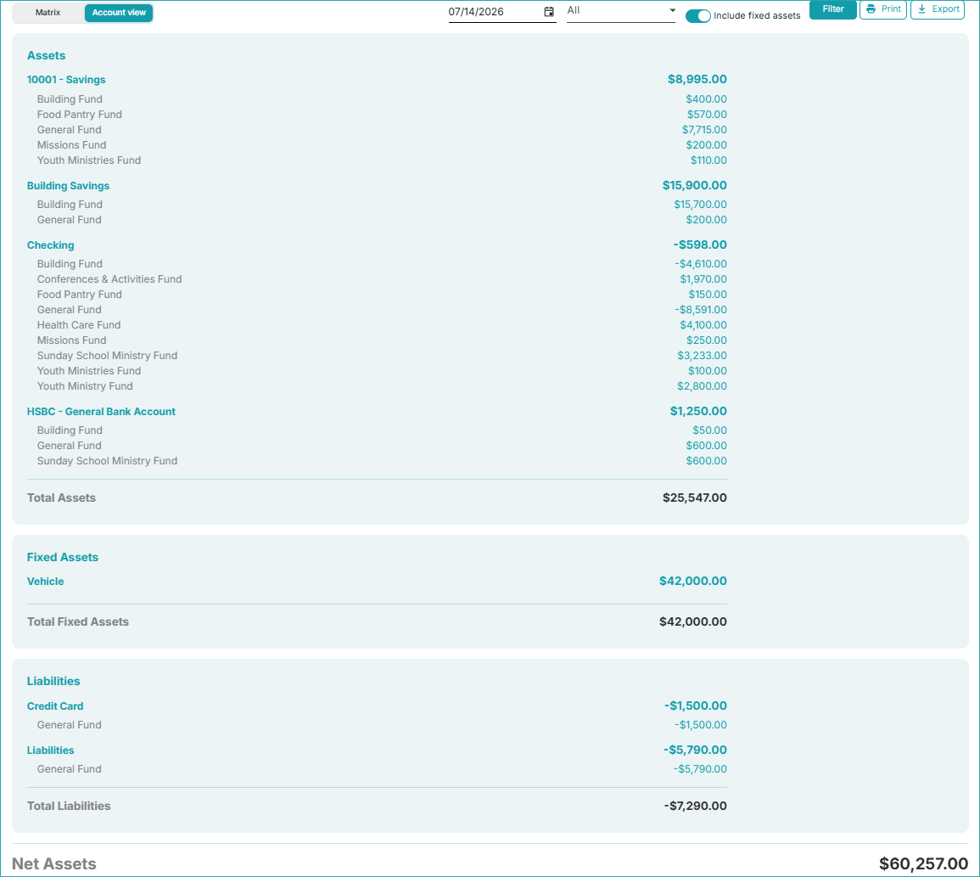
Task: Open the Credit Card liability link
Action: 55,706
